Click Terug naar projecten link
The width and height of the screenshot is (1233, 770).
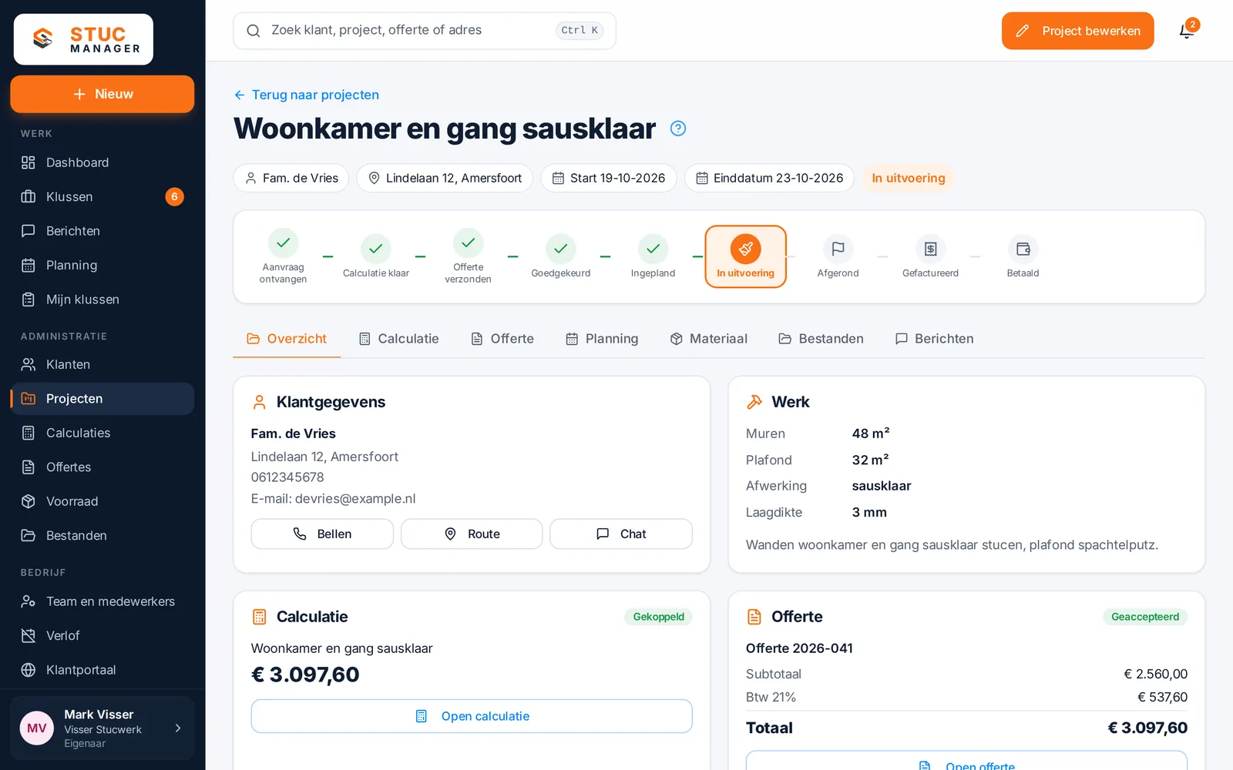coord(307,95)
